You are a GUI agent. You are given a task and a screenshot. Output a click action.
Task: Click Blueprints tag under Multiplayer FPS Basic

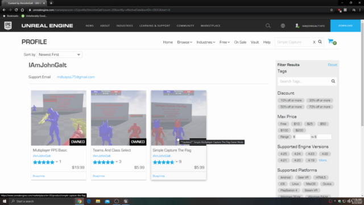click(x=39, y=176)
